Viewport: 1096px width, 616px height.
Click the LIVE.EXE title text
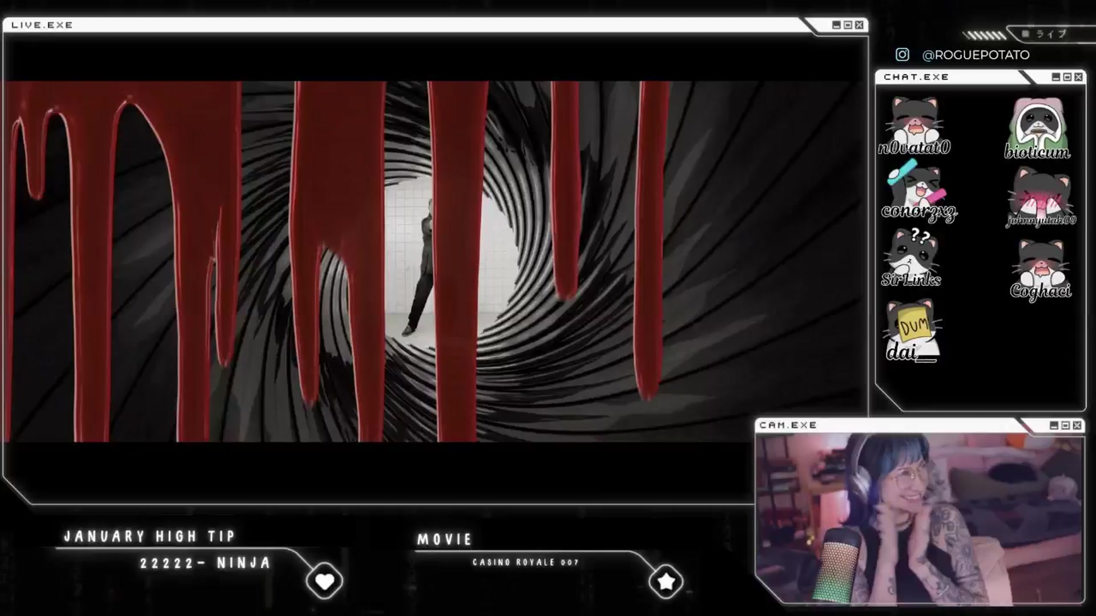coord(42,25)
